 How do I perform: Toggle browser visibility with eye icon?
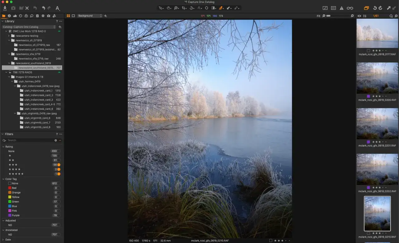359,16
